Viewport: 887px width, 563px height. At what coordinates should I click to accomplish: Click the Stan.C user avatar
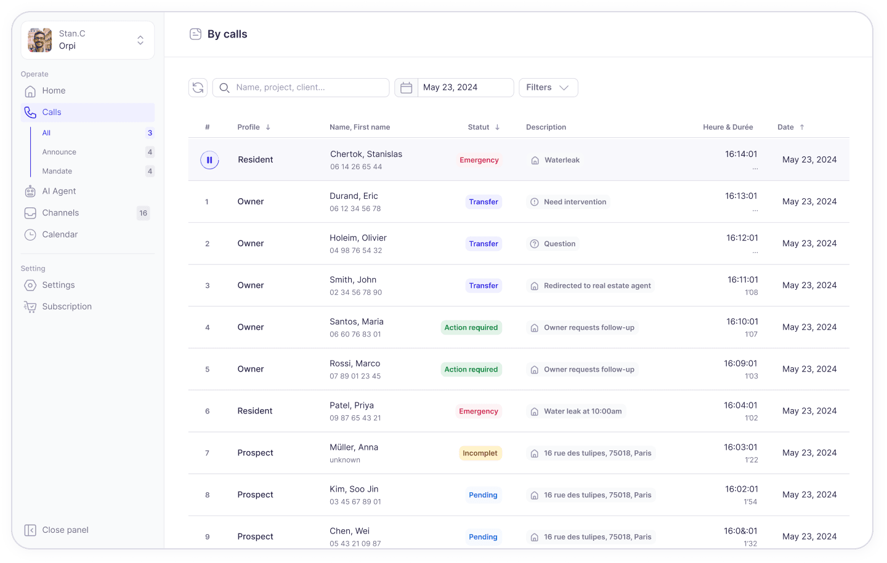tap(40, 40)
